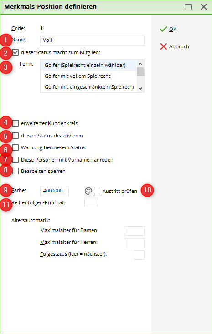Tick 'diesen Status deaktivieren'
The image size is (212, 334).
click(x=16, y=136)
